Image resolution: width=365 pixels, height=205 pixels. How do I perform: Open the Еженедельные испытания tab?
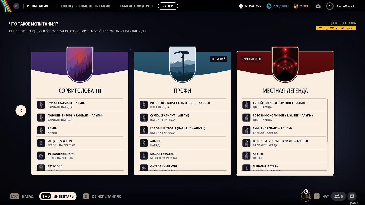point(85,6)
